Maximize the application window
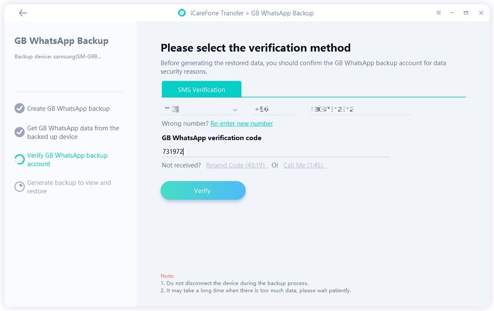The image size is (494, 311). click(x=466, y=13)
